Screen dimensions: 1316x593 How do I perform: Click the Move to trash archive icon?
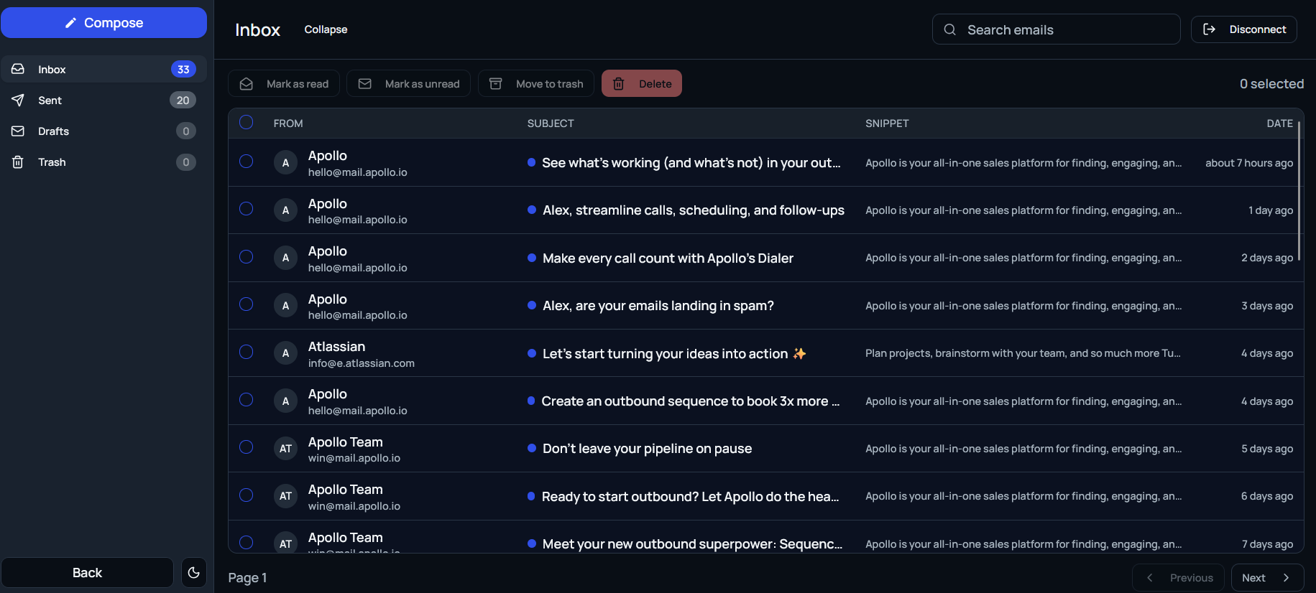496,84
